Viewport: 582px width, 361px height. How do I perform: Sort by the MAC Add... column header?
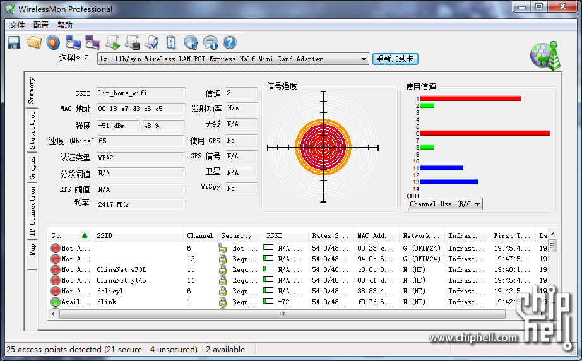376,235
